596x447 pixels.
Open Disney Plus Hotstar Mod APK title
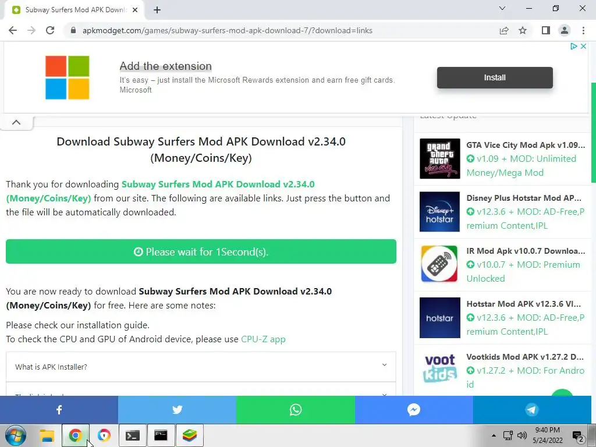tap(524, 198)
